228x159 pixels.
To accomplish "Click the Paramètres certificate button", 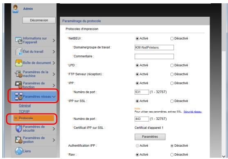I will (150, 137).
